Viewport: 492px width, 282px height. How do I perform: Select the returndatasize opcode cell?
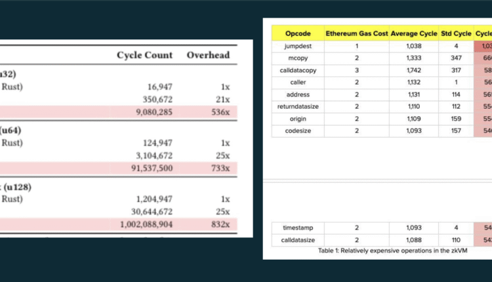298,106
